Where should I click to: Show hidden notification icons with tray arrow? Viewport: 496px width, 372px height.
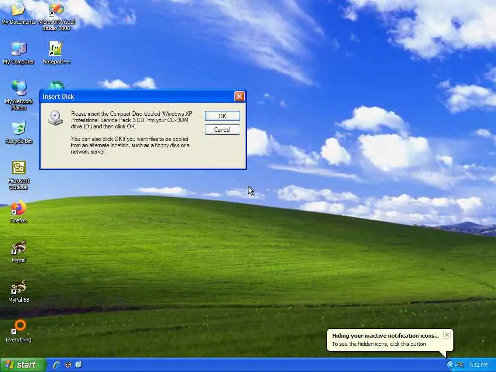coord(450,365)
